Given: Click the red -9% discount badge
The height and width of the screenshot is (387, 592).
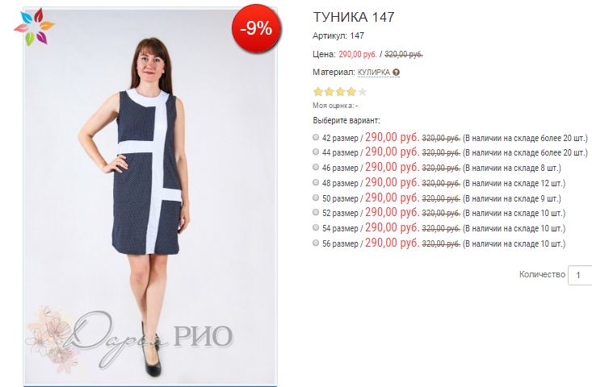Looking at the screenshot, I should (x=256, y=28).
